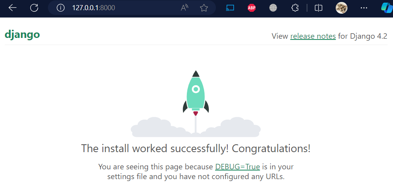Open the globe extension icon
This screenshot has width=393, height=192.
[273, 8]
